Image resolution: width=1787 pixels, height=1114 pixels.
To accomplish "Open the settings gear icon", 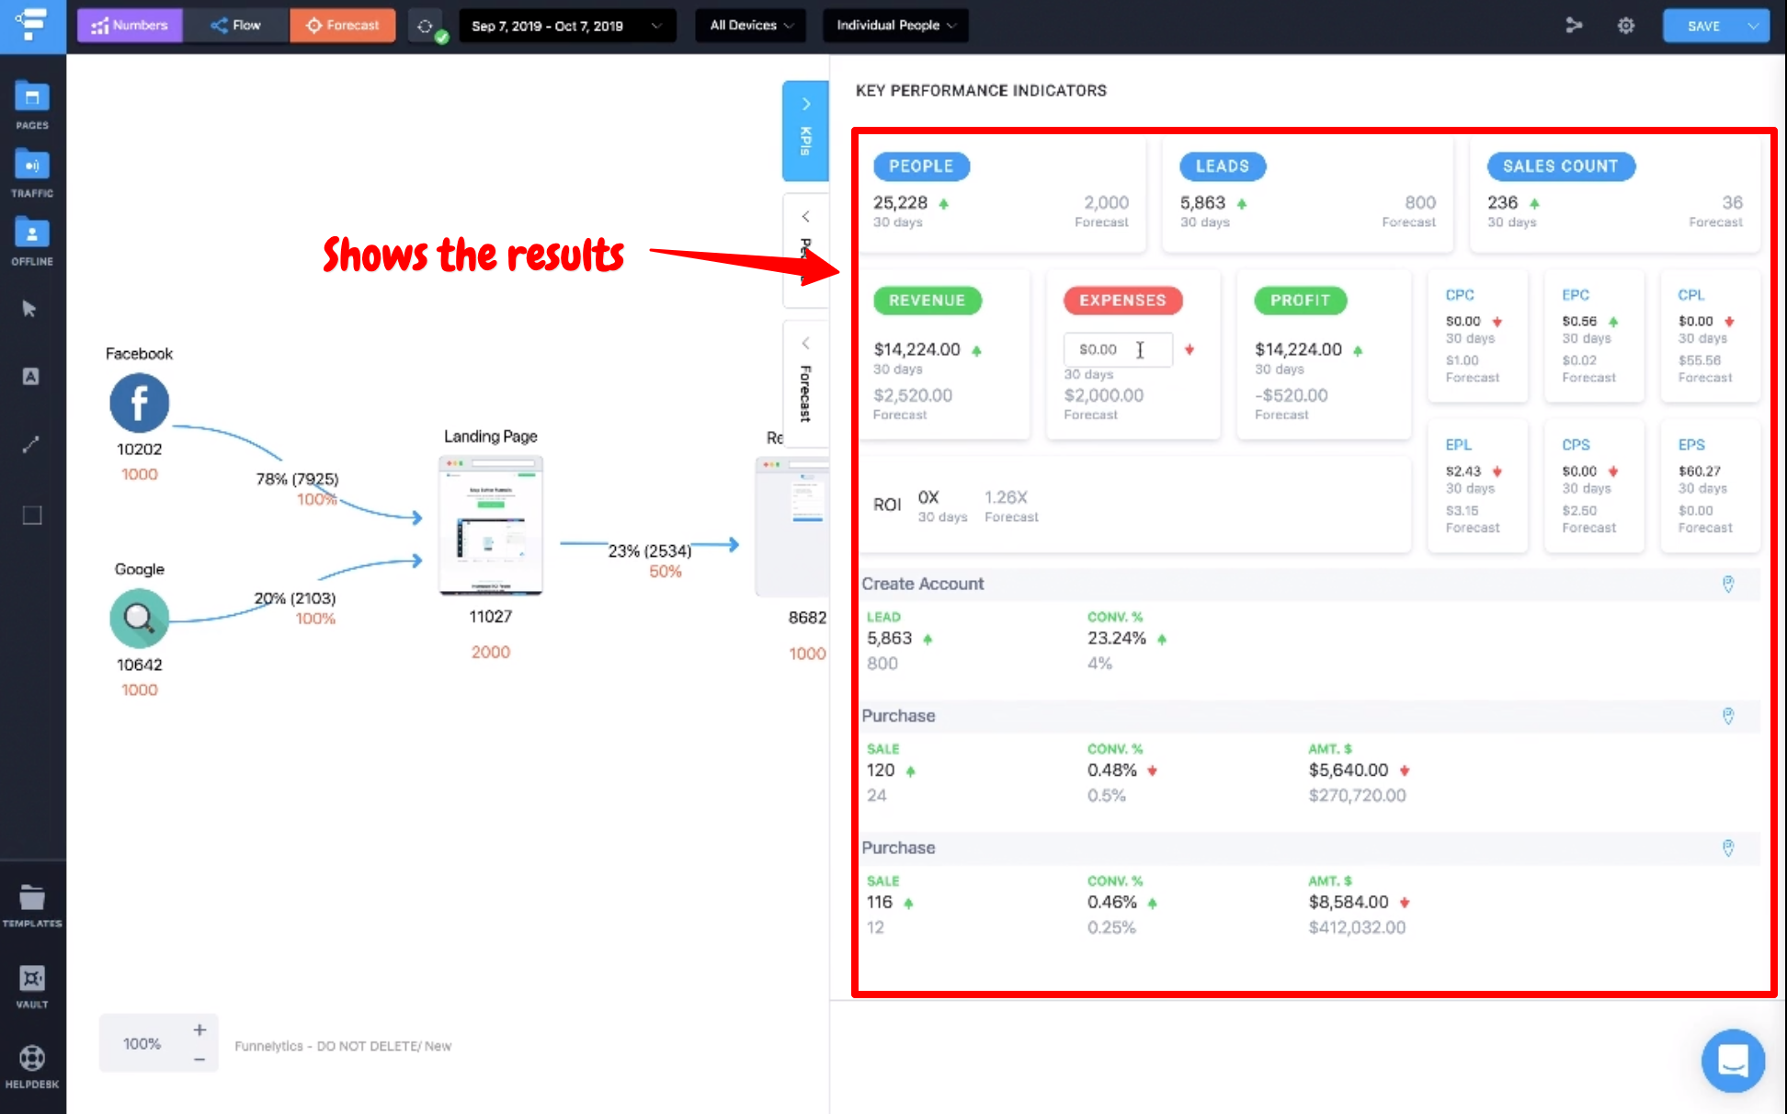I will pyautogui.click(x=1626, y=26).
